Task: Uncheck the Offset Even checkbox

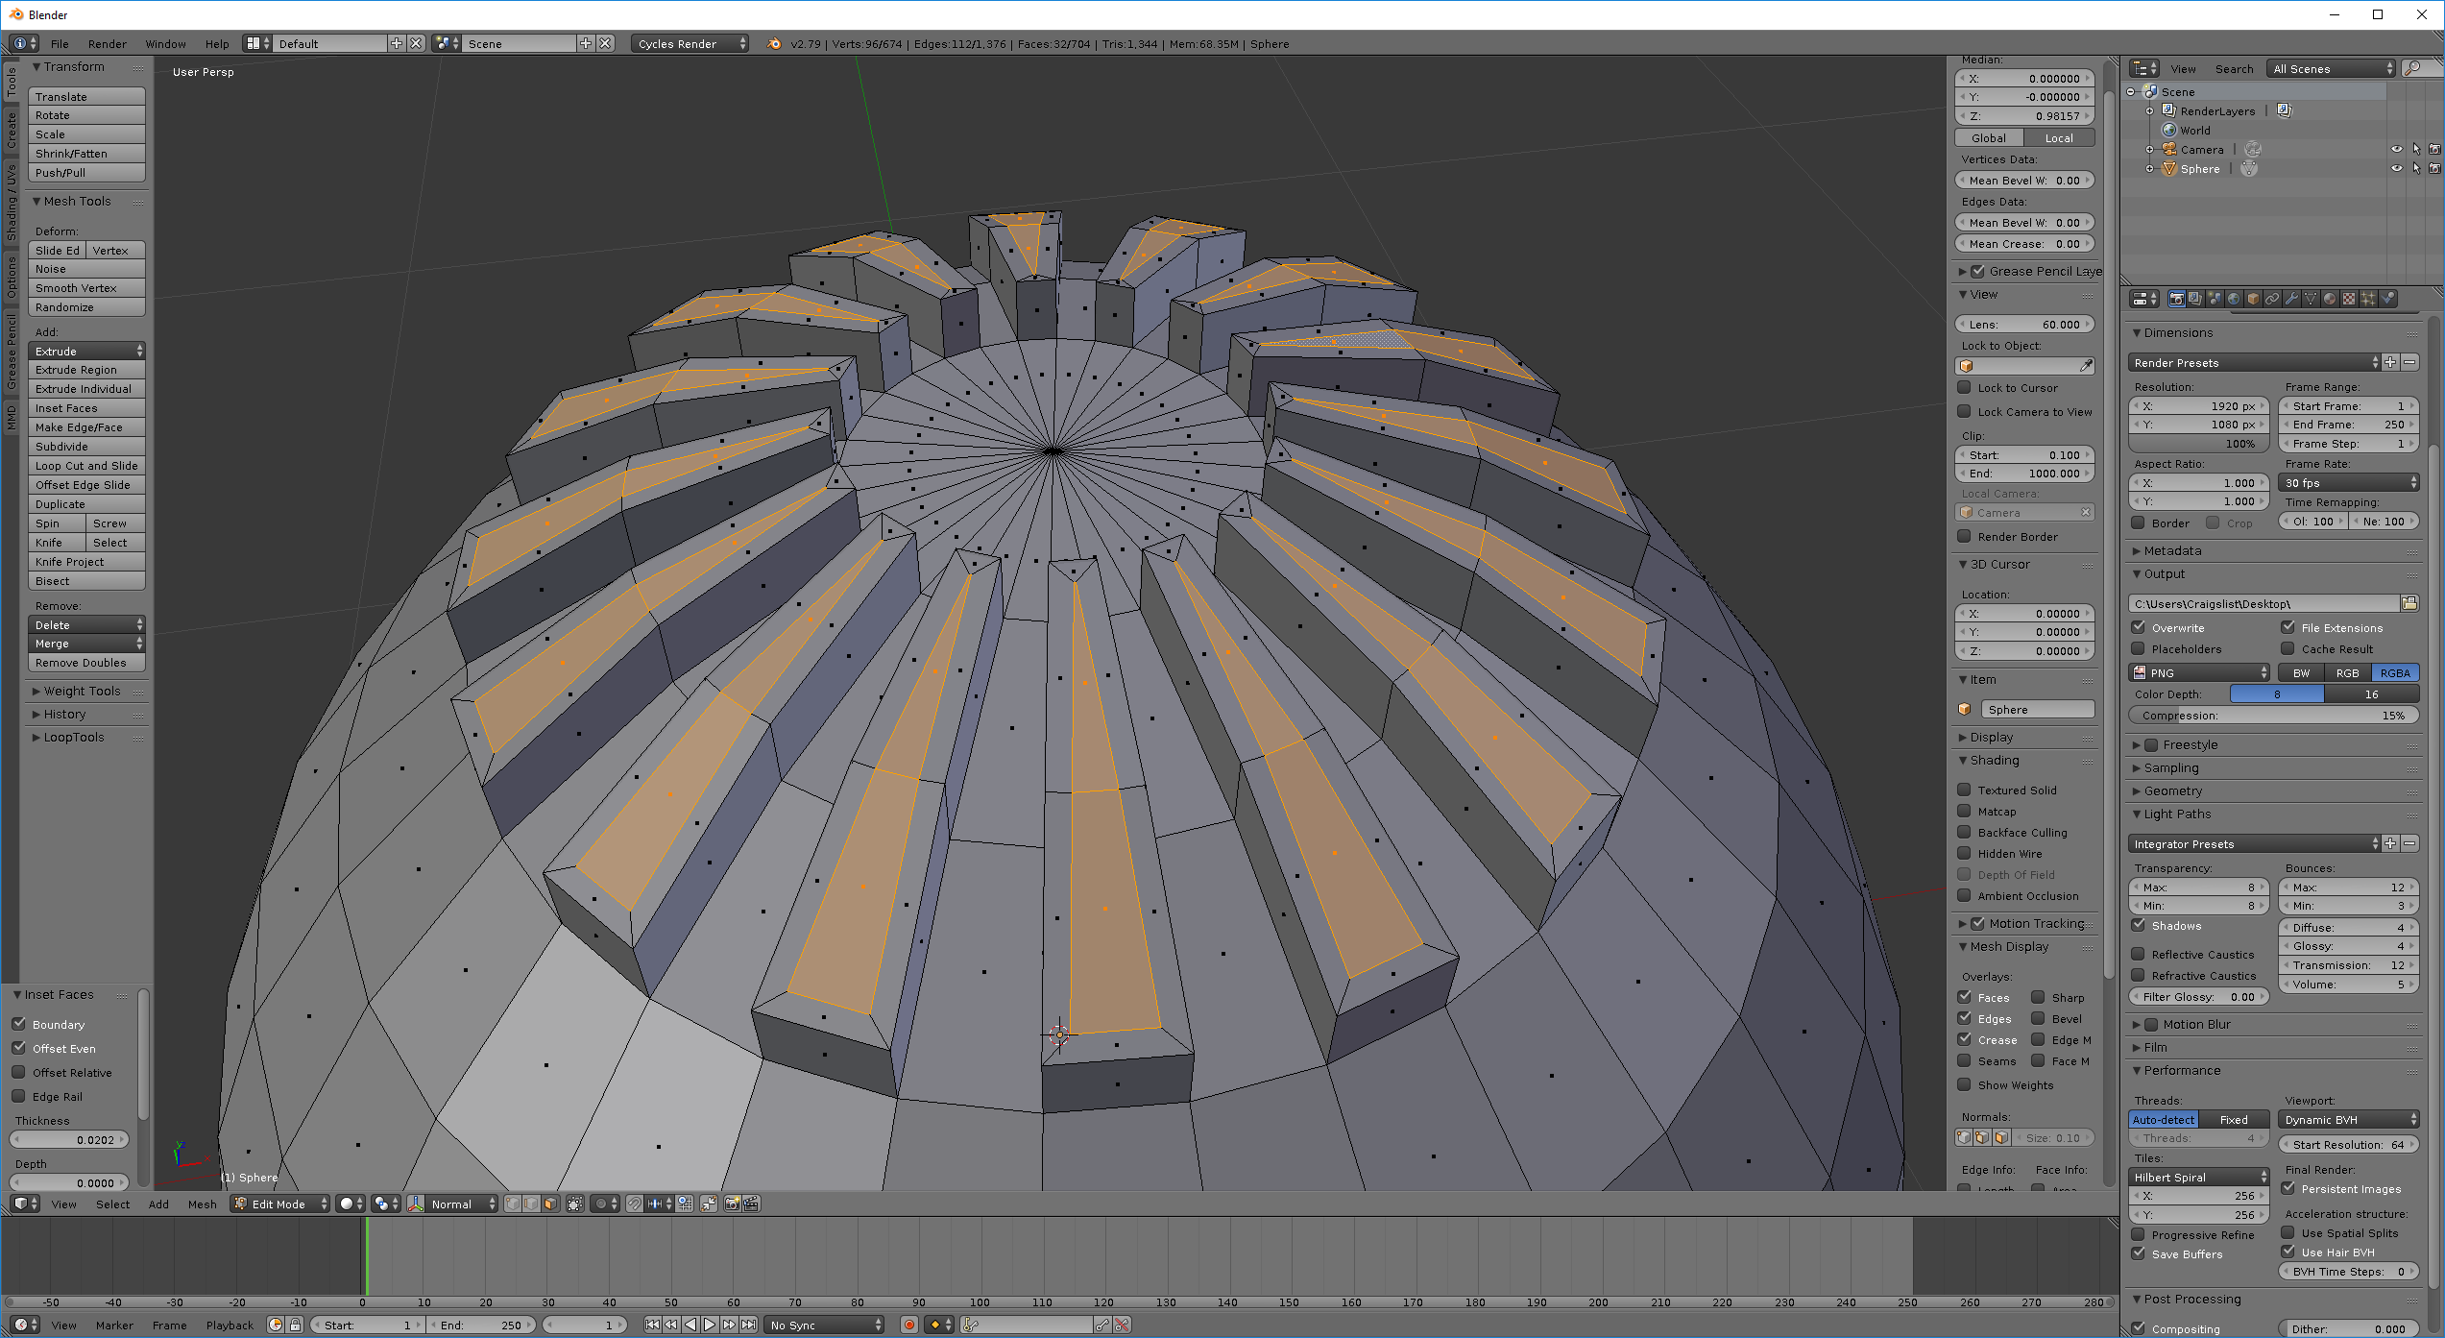Action: tap(18, 1048)
